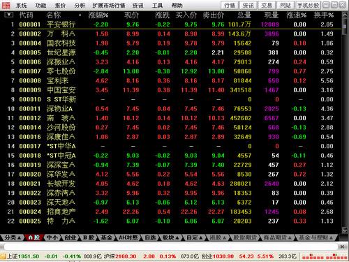Sort by the 名称 column header
This screenshot has width=349, height=262.
[x=54, y=15]
